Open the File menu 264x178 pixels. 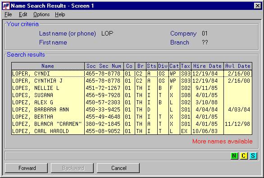tap(8, 14)
